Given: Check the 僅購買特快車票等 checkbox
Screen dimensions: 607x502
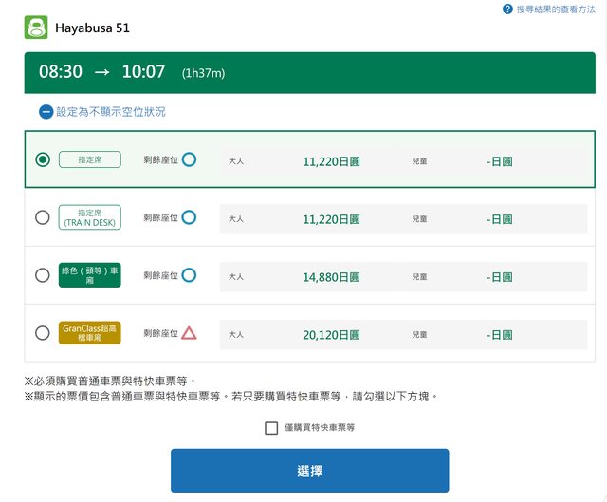Looking at the screenshot, I should (271, 428).
